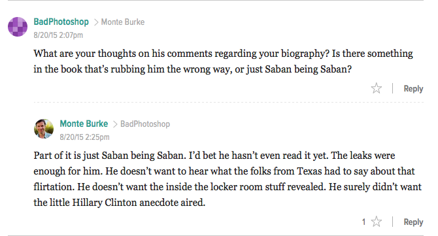Open the green BadPhotoshop username link
The height and width of the screenshot is (236, 438).
point(61,22)
